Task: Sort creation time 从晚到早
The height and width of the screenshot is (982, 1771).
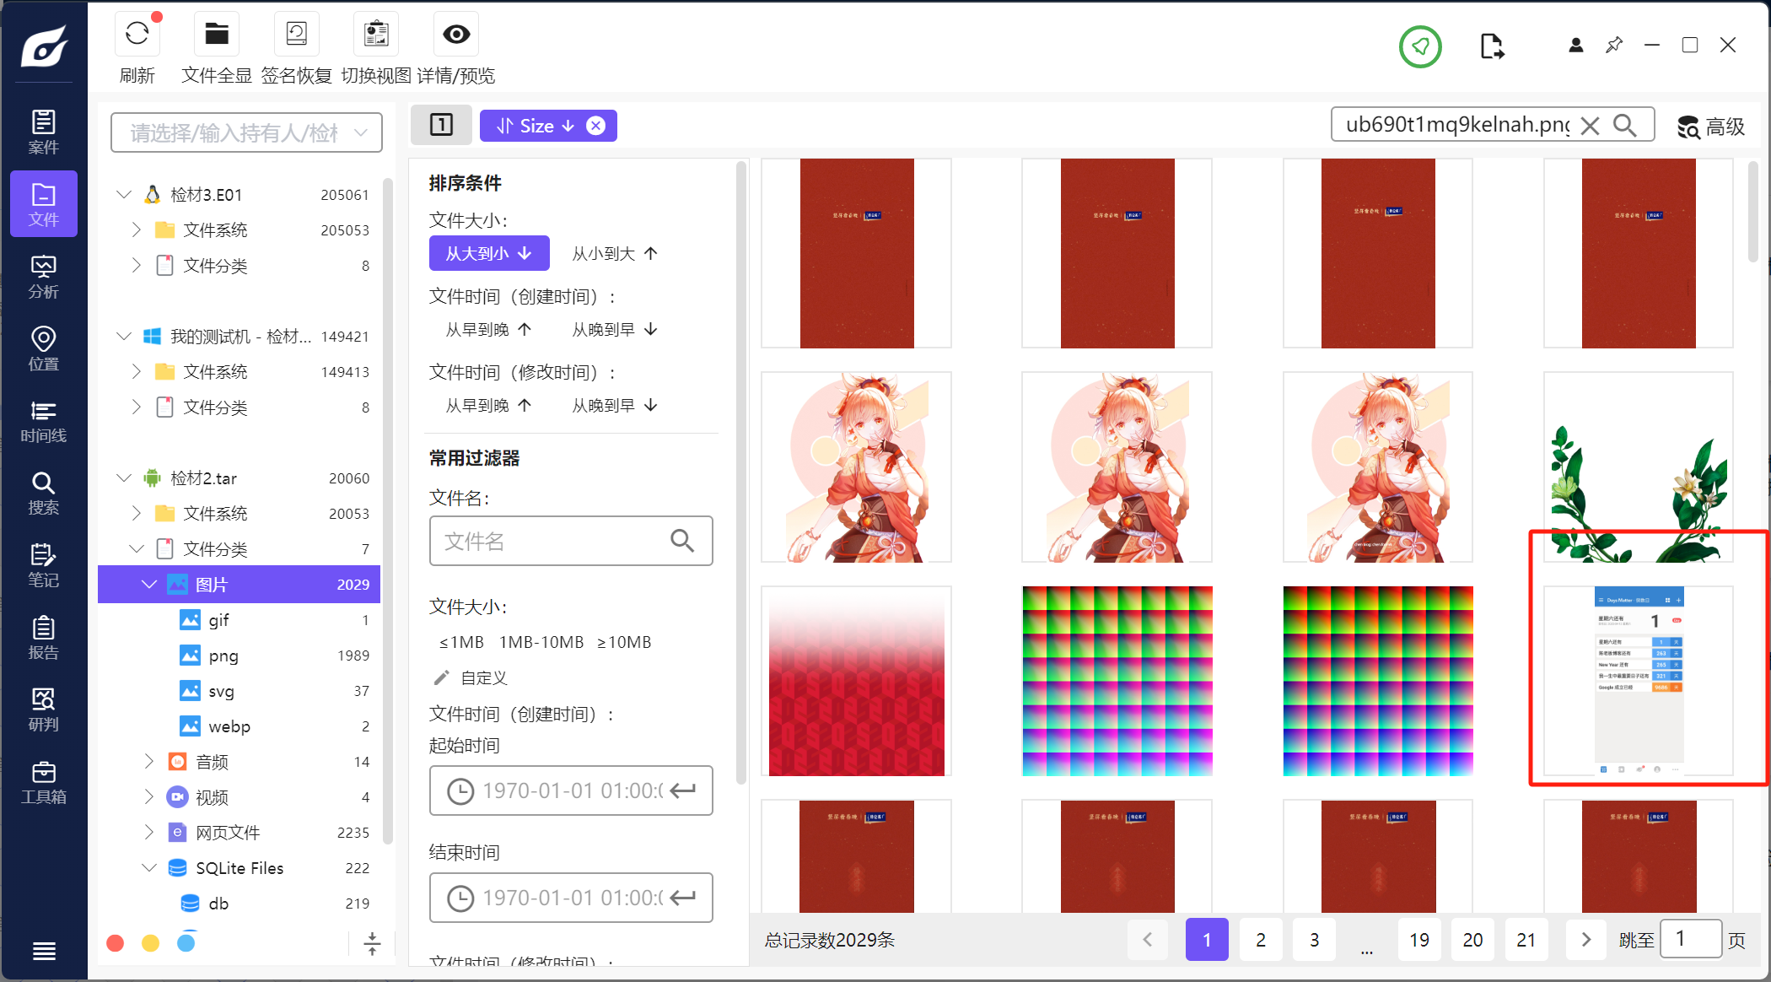Action: (615, 330)
